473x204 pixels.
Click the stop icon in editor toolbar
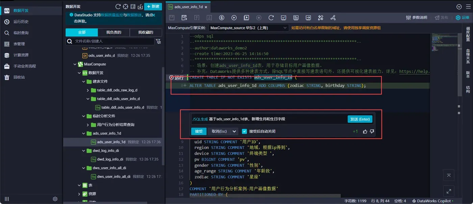click(x=259, y=18)
